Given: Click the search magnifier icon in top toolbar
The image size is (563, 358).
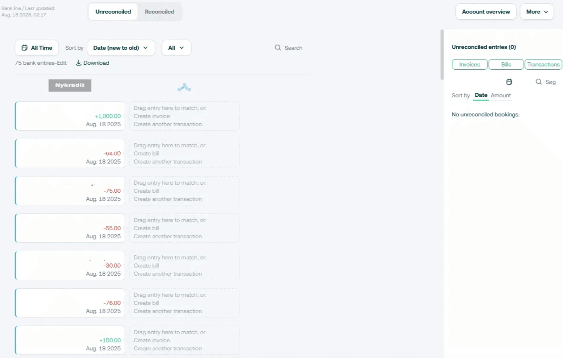Looking at the screenshot, I should pos(278,47).
